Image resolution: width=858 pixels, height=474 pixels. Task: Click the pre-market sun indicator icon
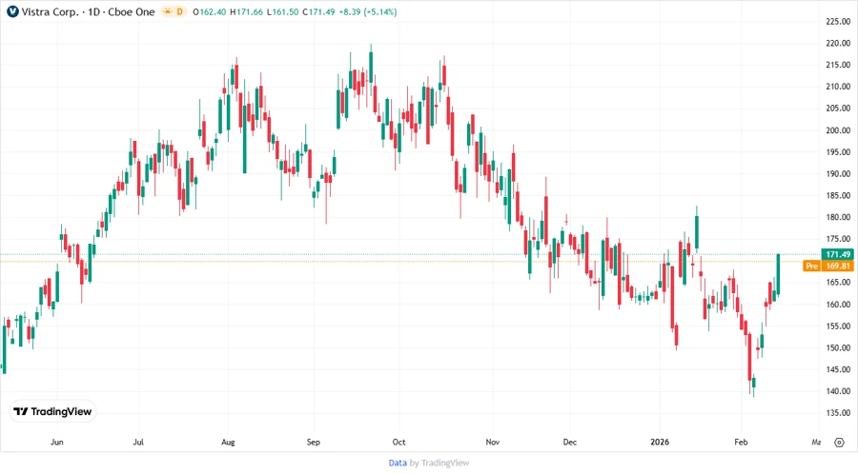168,11
